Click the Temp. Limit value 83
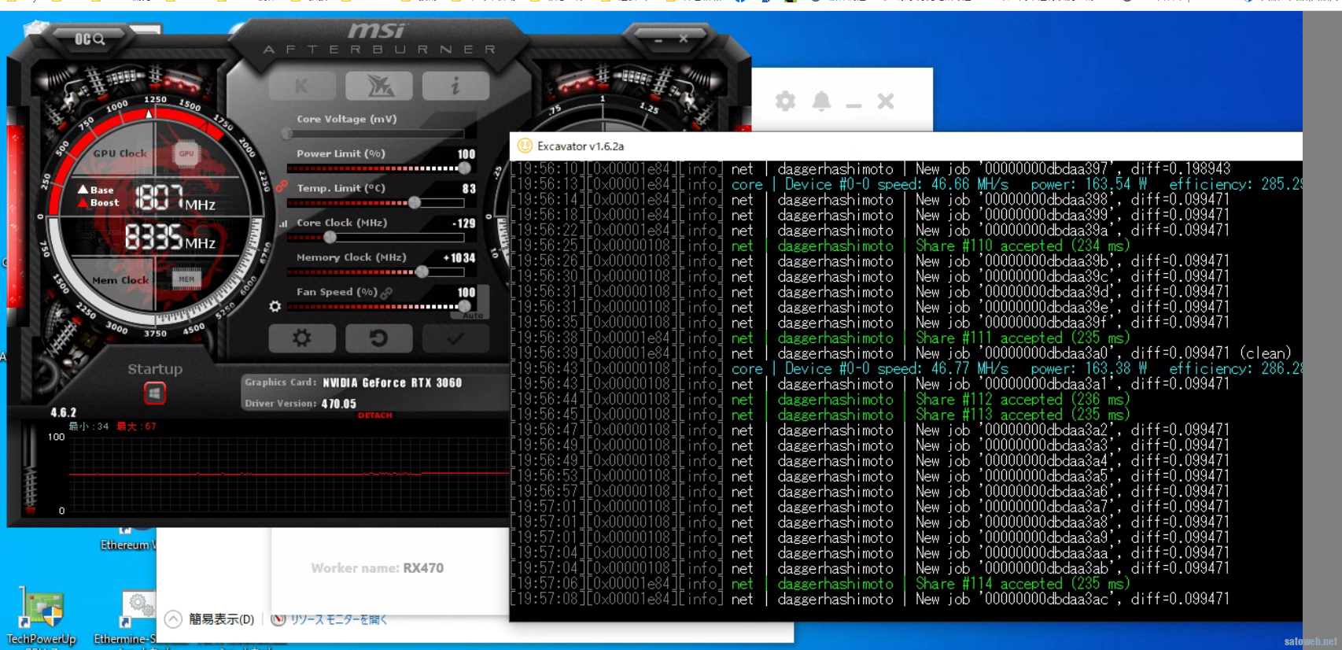Image resolution: width=1342 pixels, height=650 pixels. tap(469, 189)
